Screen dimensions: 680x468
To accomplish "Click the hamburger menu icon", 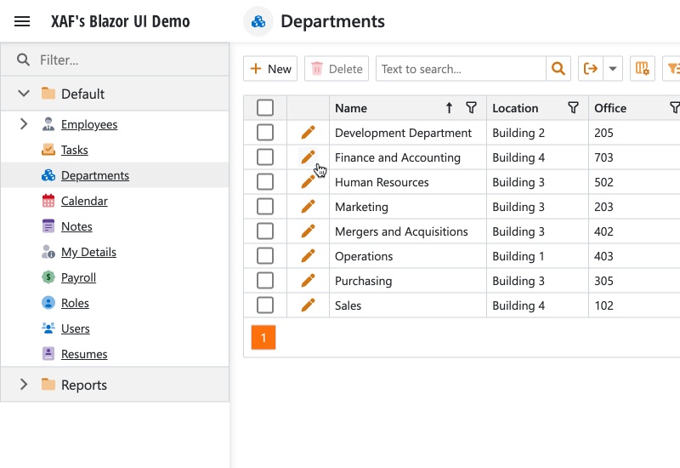I will point(22,21).
